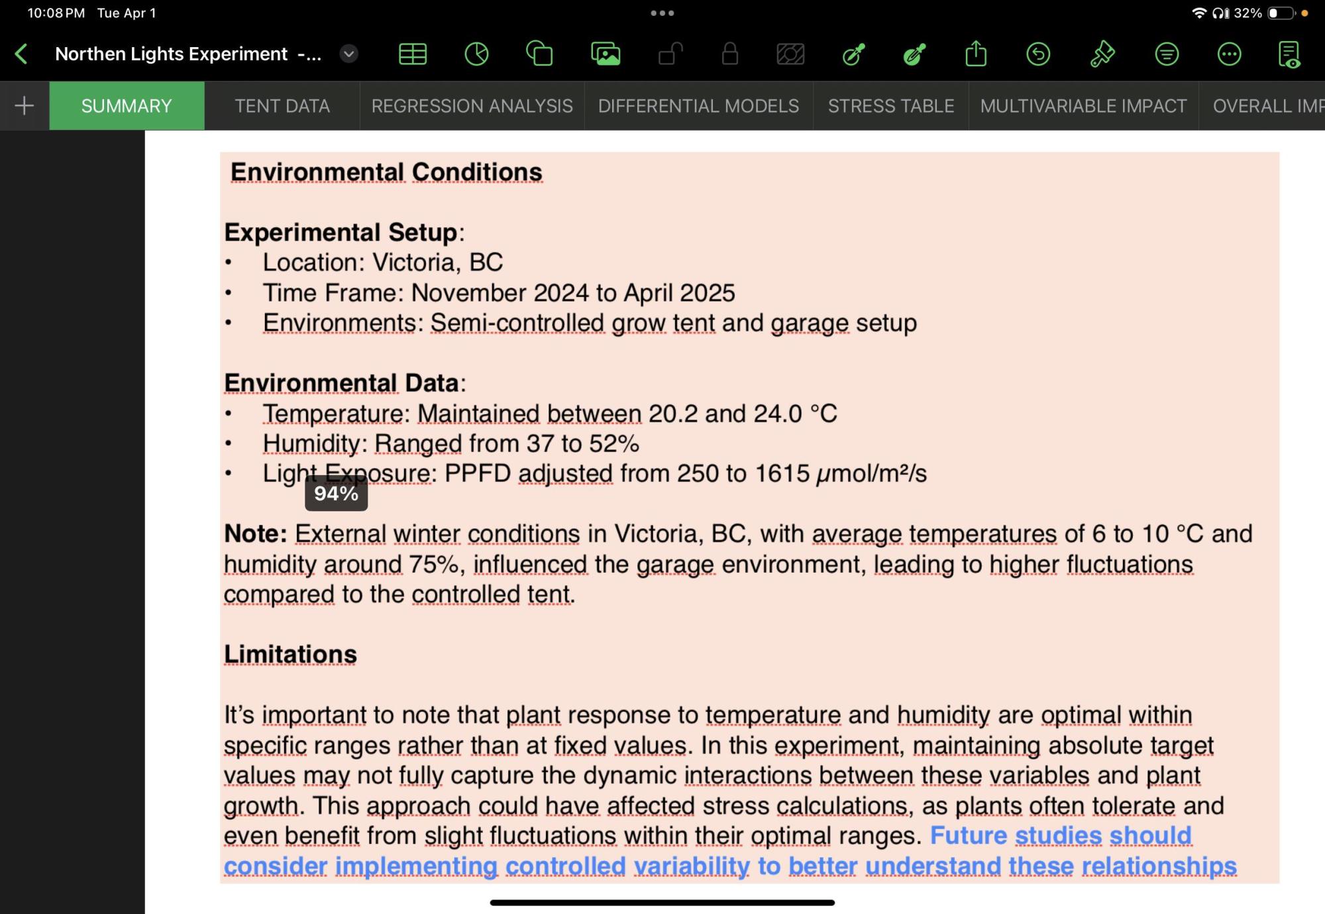Switch to MULTIVARIABLE IMPACT tab
The image size is (1325, 914).
click(1084, 106)
